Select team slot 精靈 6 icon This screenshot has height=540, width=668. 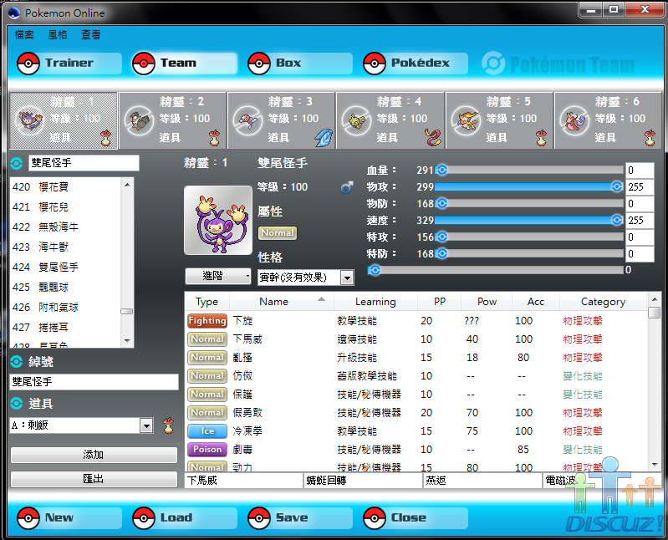pyautogui.click(x=574, y=120)
